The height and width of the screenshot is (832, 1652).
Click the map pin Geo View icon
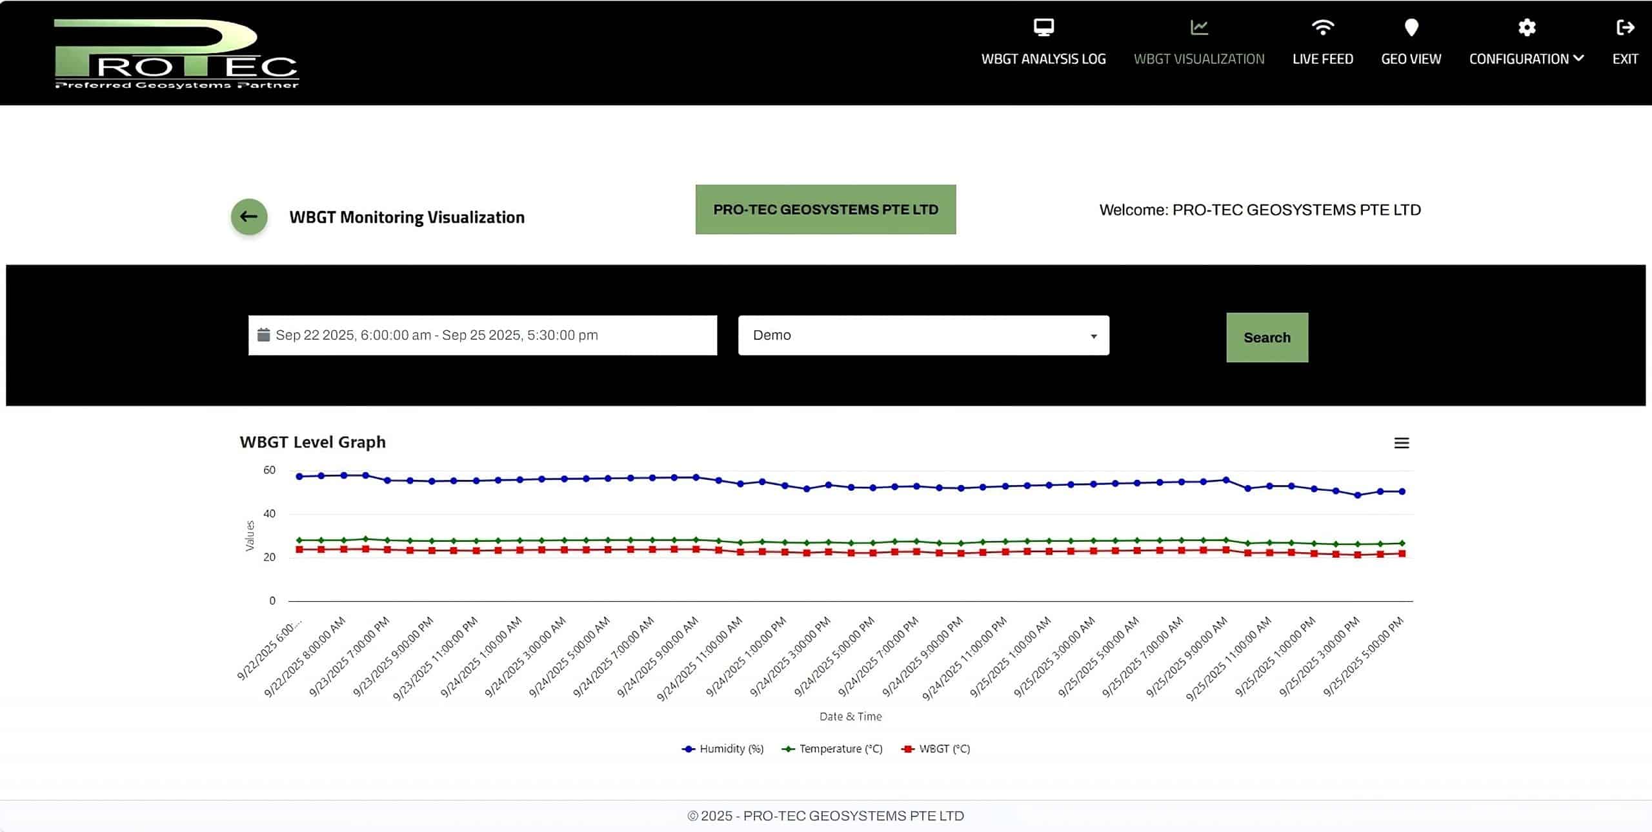[x=1411, y=27]
